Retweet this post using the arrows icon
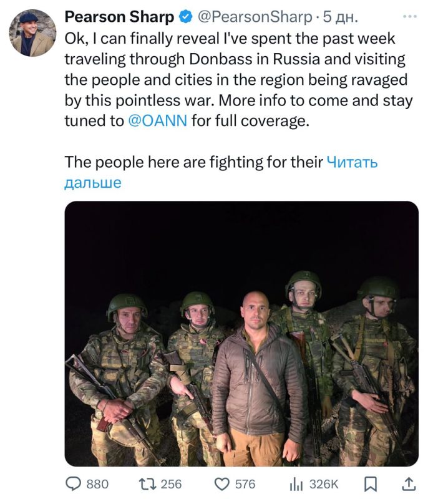Viewport: 428px width, 499px height. (147, 483)
